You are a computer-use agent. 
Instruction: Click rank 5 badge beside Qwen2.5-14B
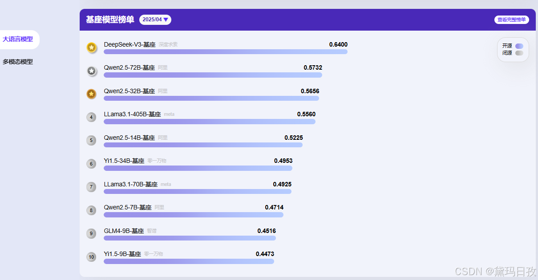pos(91,140)
